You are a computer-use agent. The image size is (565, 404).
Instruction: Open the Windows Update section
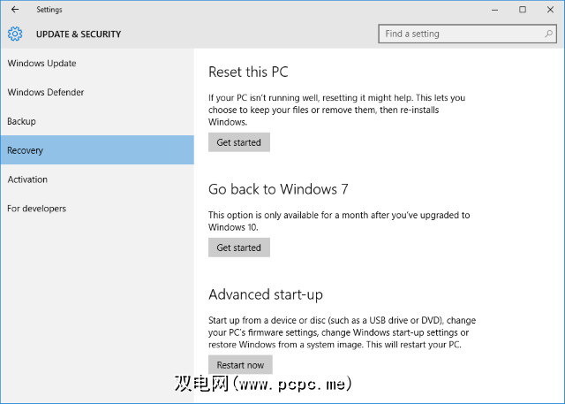[x=41, y=64]
